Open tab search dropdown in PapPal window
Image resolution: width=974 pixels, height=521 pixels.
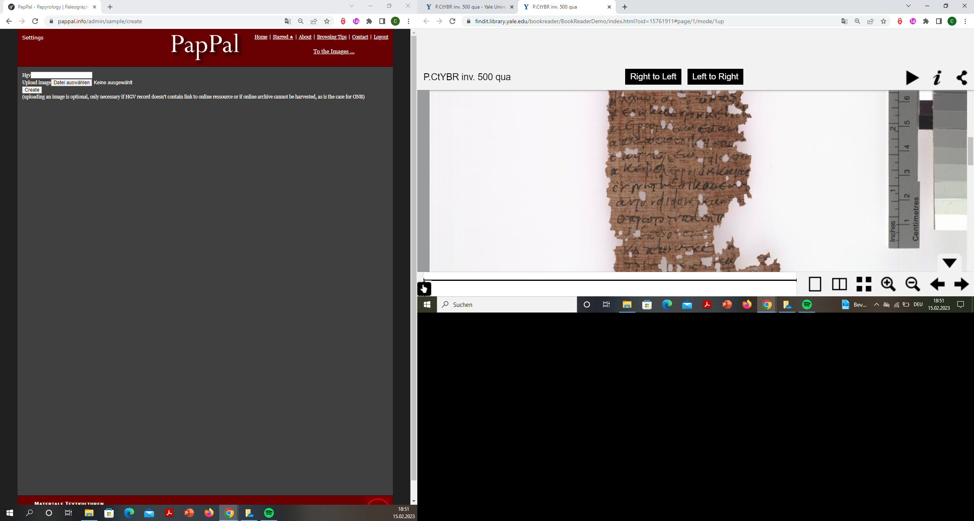coord(352,6)
